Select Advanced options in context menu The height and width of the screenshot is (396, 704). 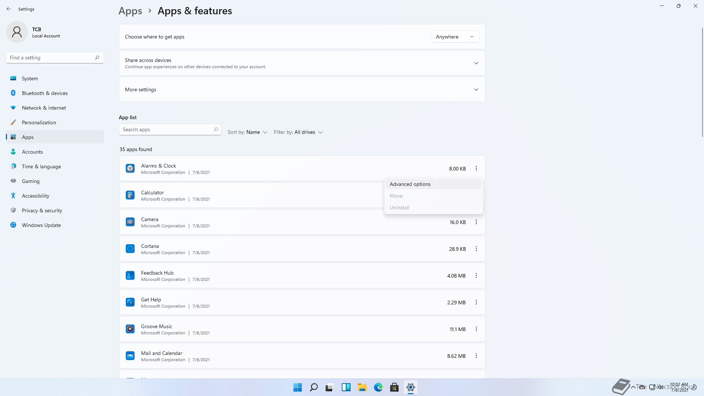[433, 184]
